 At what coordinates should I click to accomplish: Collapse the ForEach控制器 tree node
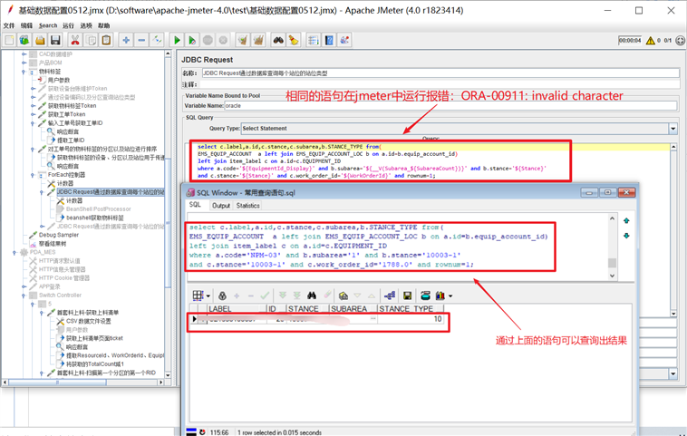tap(33, 175)
